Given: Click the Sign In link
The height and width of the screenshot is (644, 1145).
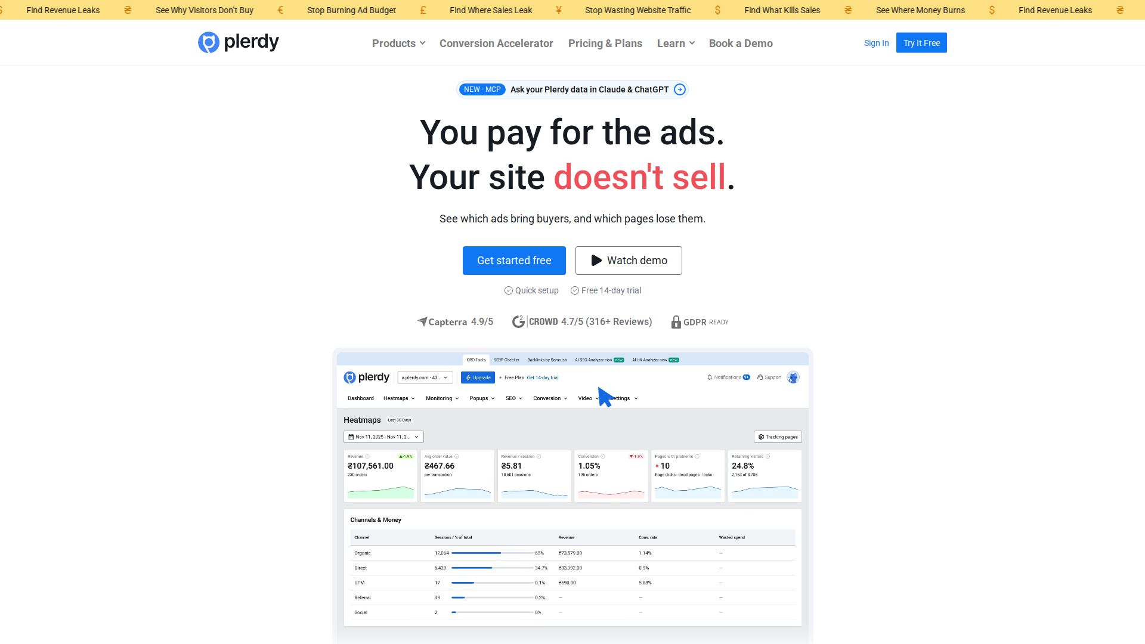Looking at the screenshot, I should (x=876, y=43).
